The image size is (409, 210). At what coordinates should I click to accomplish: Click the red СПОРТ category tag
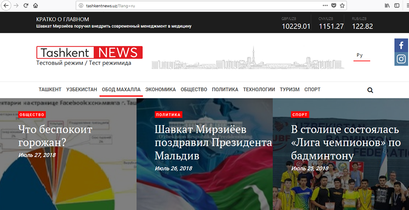[300, 115]
